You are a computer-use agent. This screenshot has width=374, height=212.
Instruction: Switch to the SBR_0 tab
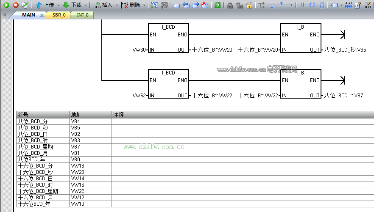(59, 15)
